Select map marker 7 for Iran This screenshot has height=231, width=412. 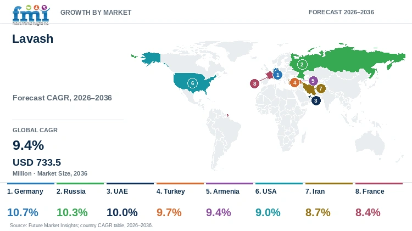point(321,89)
